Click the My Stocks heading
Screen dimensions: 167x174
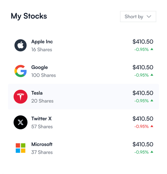(x=29, y=16)
